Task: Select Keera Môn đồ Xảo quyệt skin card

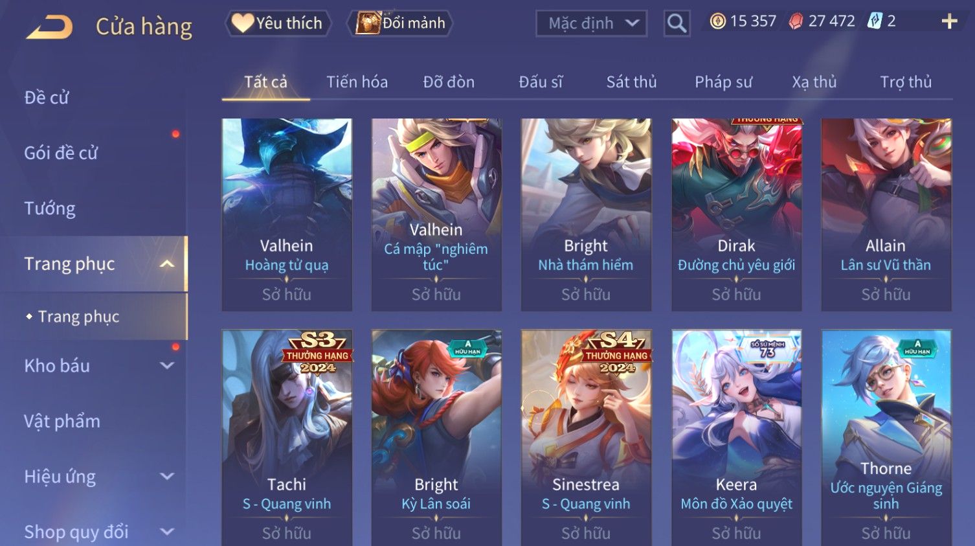Action: 736,437
